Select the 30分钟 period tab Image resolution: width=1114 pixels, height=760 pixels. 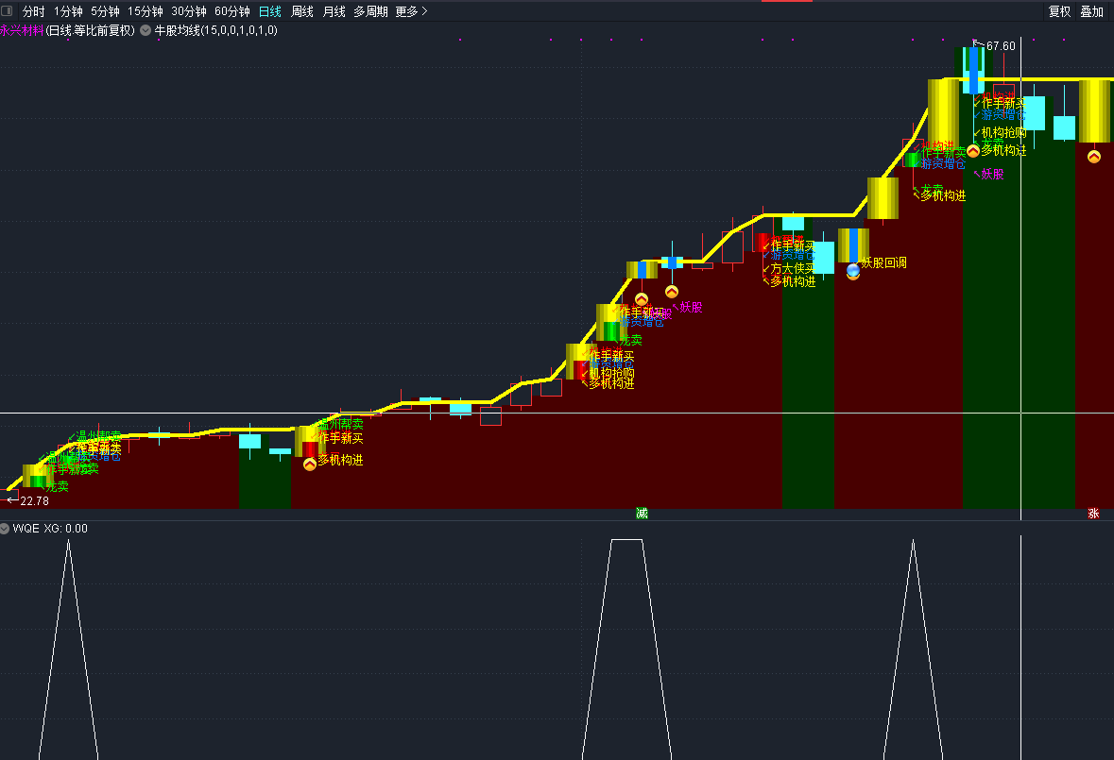click(x=189, y=11)
